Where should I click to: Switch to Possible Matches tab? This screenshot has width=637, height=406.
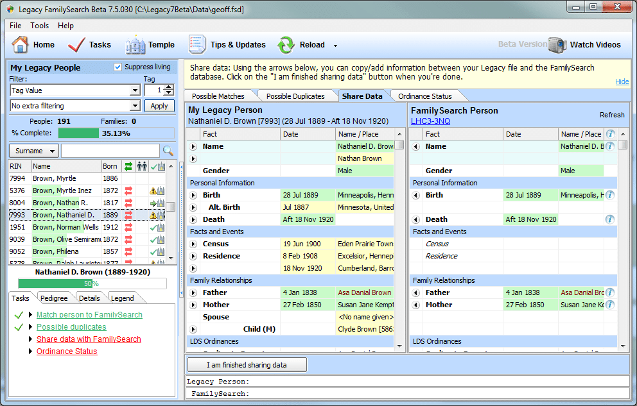pos(218,96)
